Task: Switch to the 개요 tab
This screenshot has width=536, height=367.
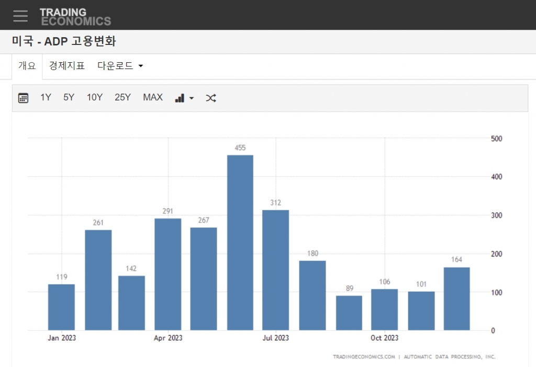Action: pos(27,66)
